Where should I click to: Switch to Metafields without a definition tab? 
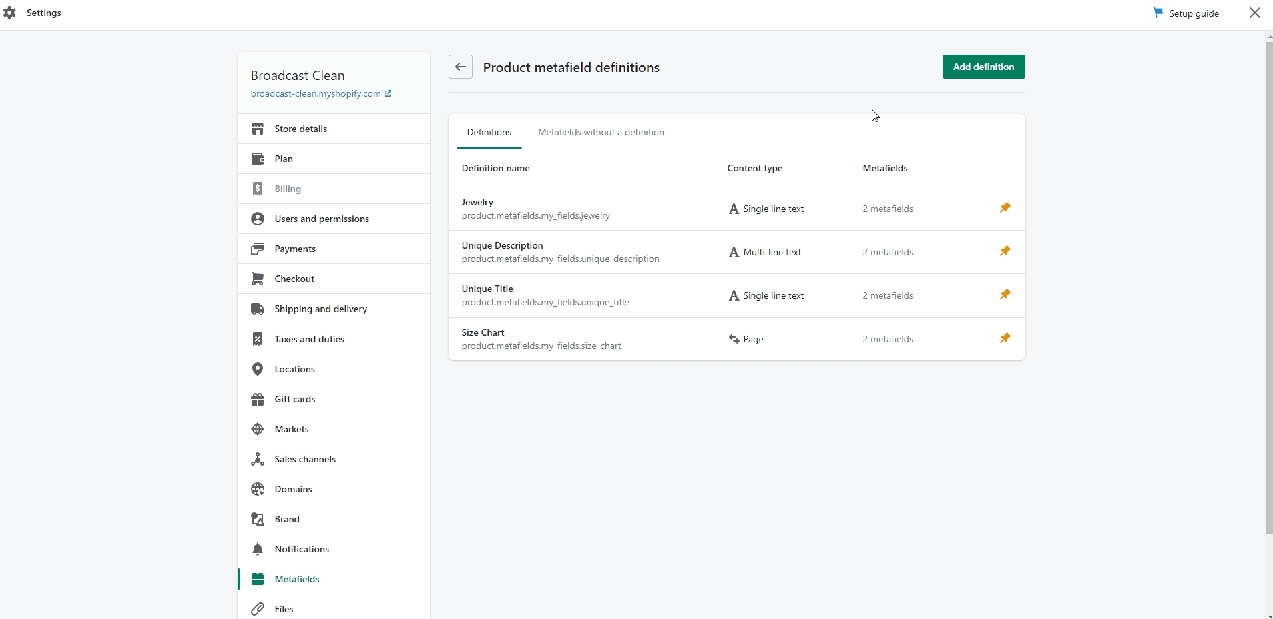click(601, 132)
